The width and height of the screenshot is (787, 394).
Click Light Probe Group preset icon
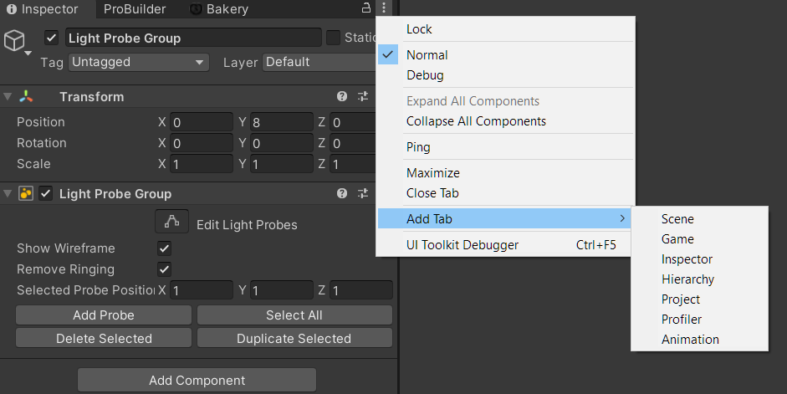tap(363, 194)
